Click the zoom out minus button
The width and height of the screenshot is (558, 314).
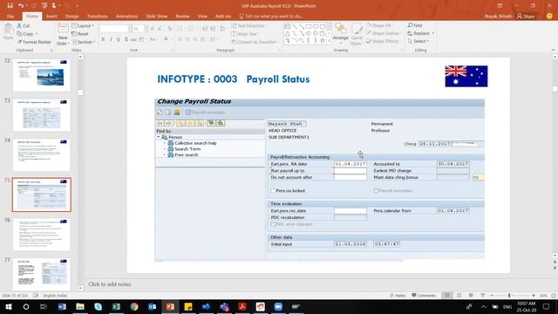coord(492,296)
